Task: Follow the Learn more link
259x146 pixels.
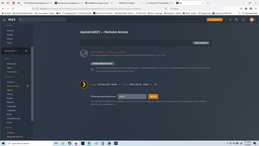Action: coord(161,55)
